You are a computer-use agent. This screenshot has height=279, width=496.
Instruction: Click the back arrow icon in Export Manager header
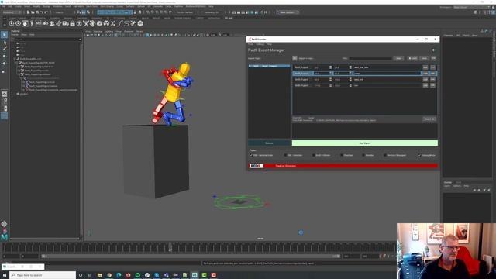433,50
